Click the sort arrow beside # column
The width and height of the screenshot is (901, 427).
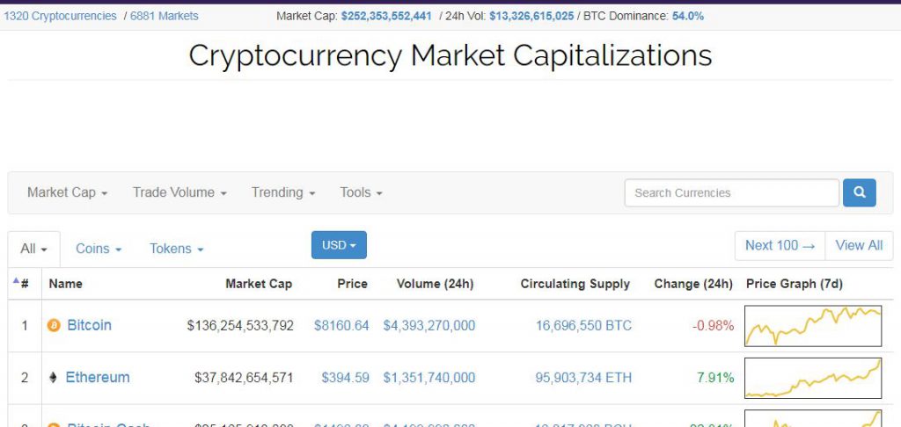(x=16, y=281)
